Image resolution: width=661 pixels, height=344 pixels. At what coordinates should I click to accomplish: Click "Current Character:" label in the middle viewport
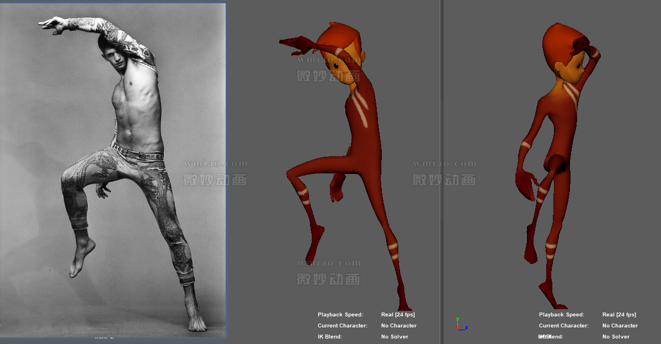[x=342, y=326]
